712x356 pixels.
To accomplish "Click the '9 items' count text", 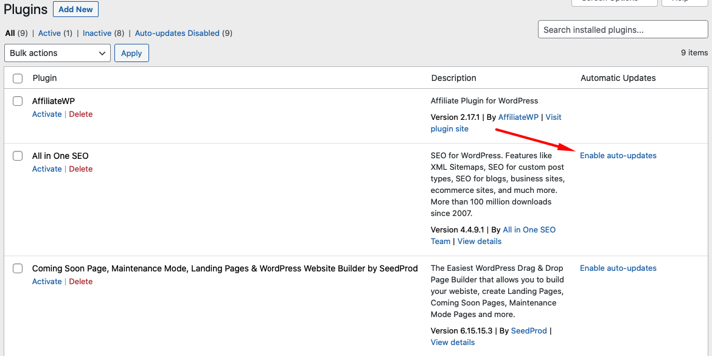I will pyautogui.click(x=694, y=53).
